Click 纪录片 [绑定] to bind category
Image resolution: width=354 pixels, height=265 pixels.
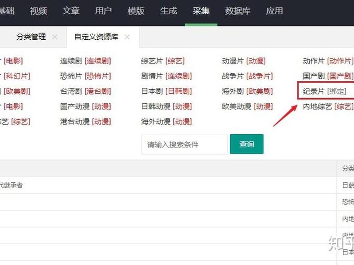(324, 91)
